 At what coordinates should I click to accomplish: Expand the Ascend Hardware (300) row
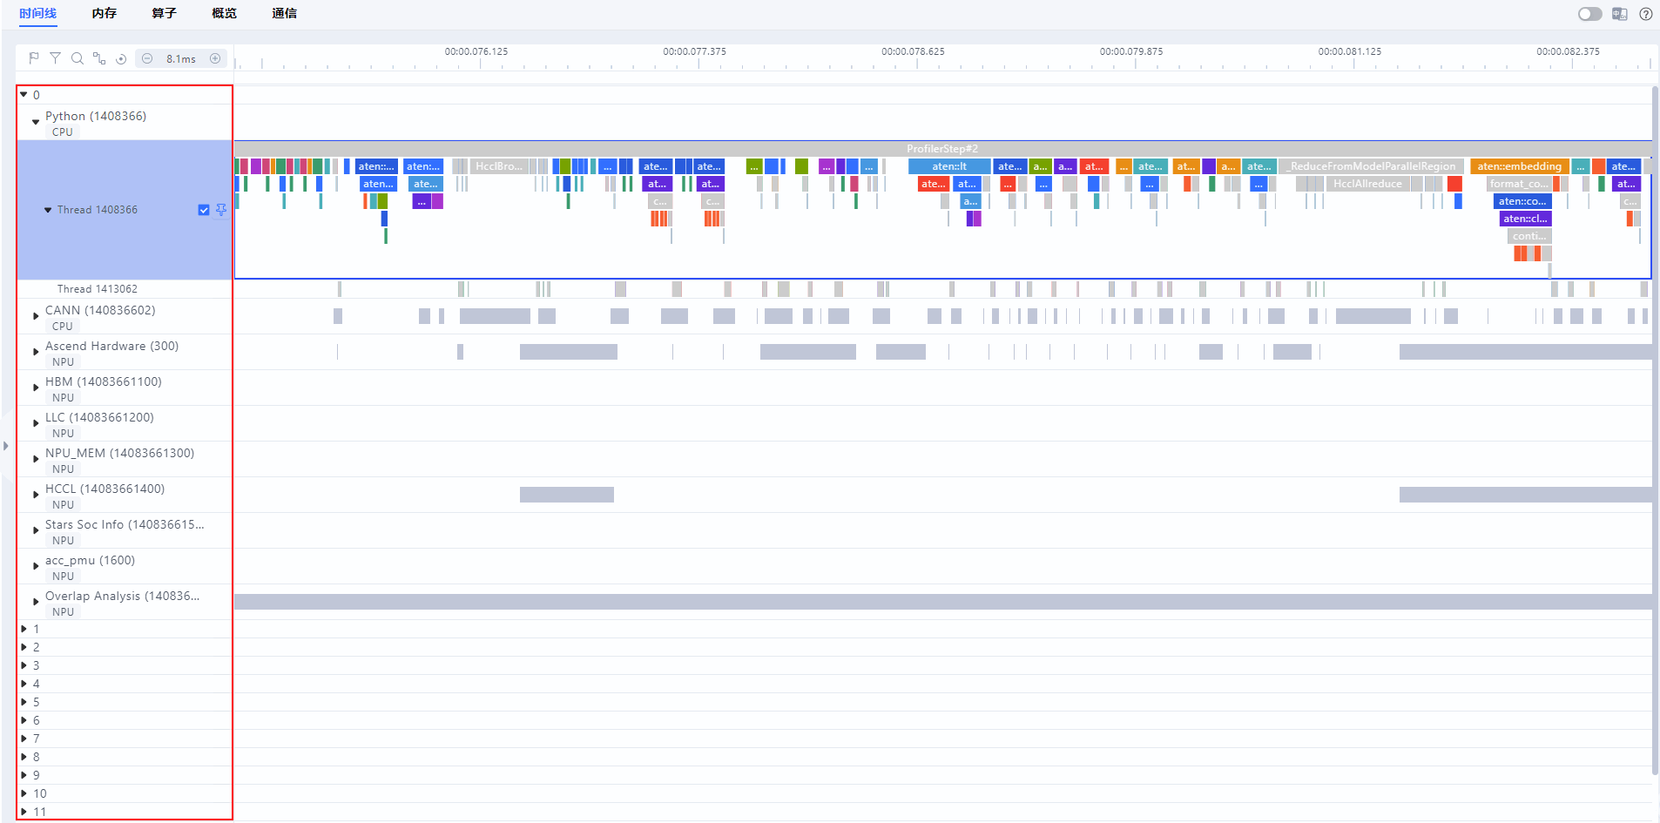pyautogui.click(x=36, y=352)
